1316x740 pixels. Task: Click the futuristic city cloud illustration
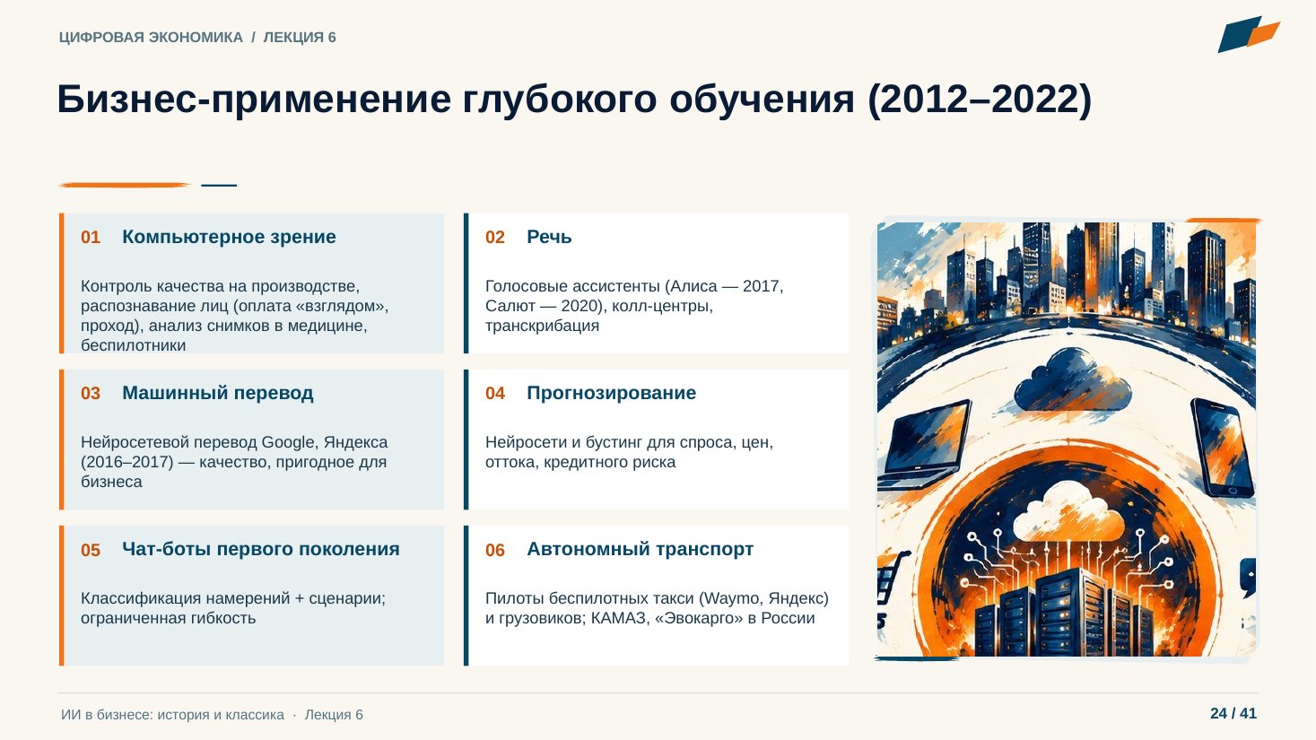[x=1067, y=440]
